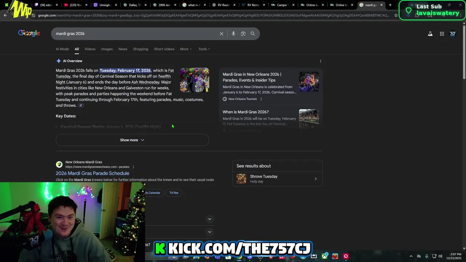The width and height of the screenshot is (466, 262).
Task: Switch to AI Mode tab
Action: [62, 49]
